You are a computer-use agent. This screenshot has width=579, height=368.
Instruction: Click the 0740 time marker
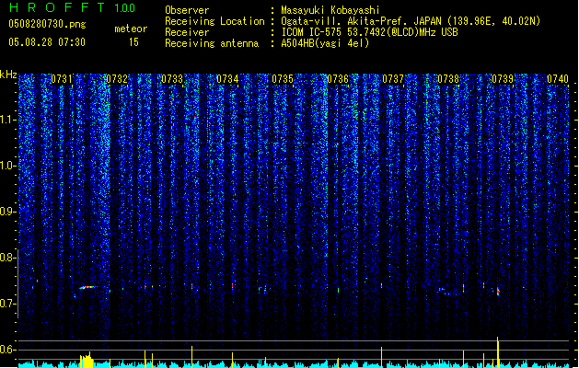[x=558, y=79]
